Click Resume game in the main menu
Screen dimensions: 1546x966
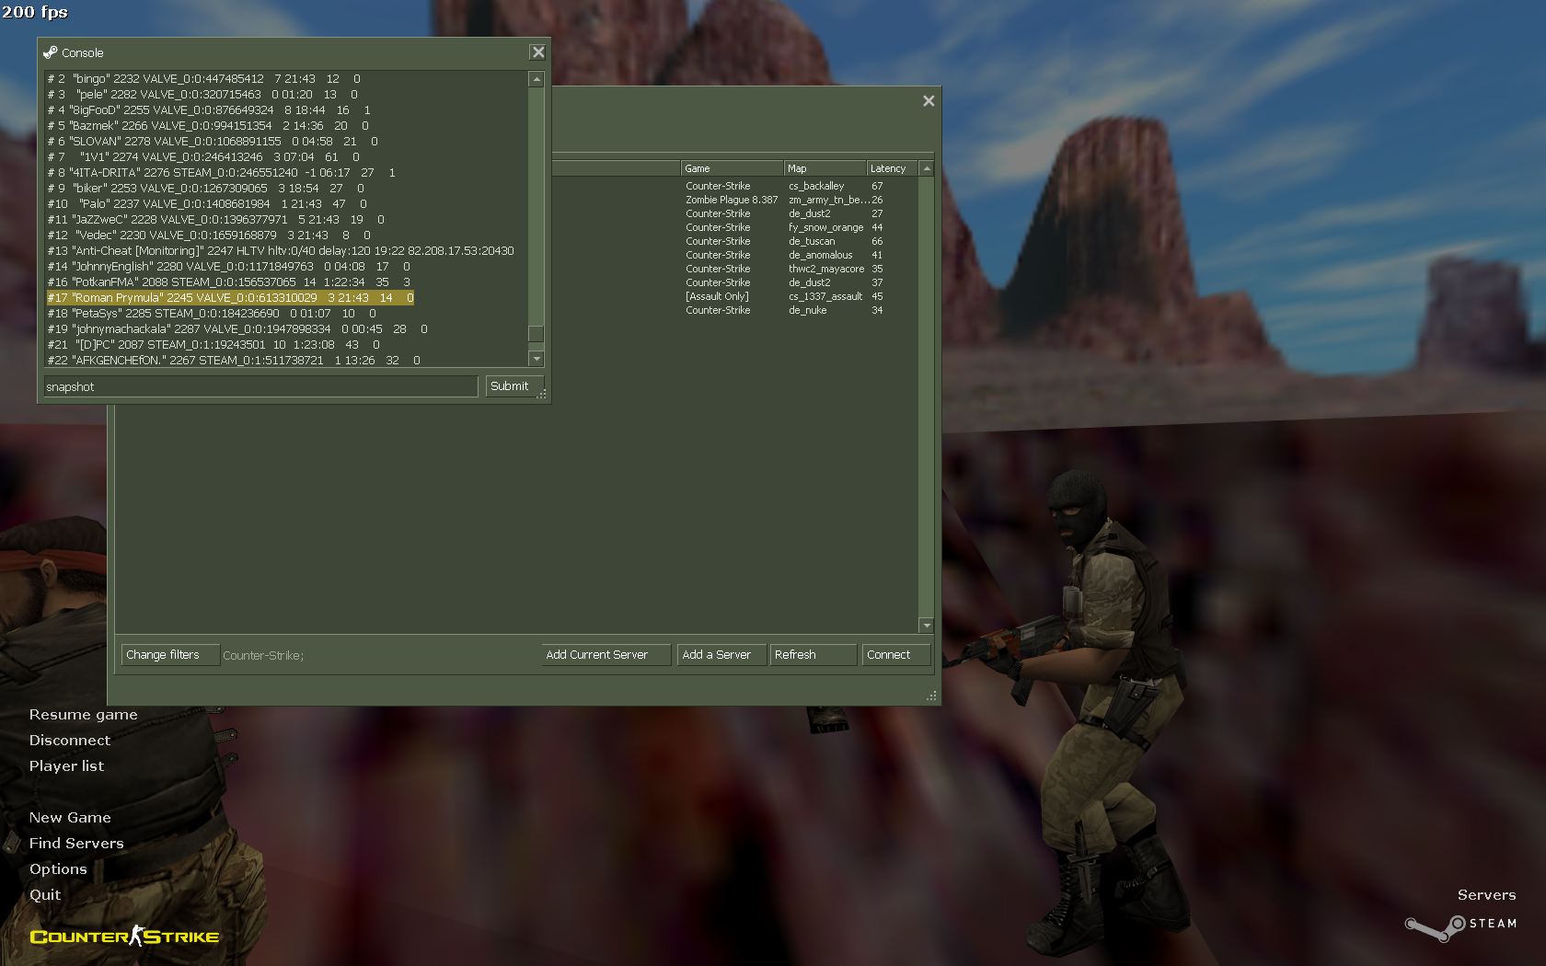(x=84, y=714)
